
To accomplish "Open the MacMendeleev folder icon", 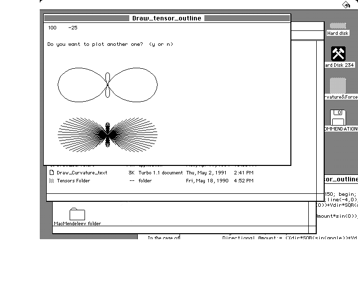I will pyautogui.click(x=77, y=214).
